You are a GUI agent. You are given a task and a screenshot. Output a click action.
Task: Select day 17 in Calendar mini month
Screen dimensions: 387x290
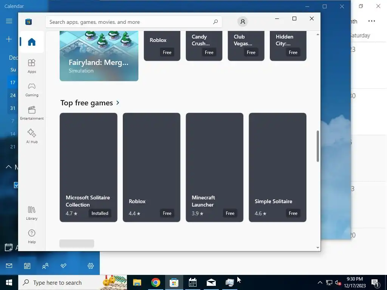13,83
